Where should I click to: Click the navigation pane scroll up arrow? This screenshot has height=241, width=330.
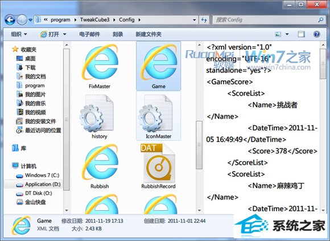click(67, 44)
